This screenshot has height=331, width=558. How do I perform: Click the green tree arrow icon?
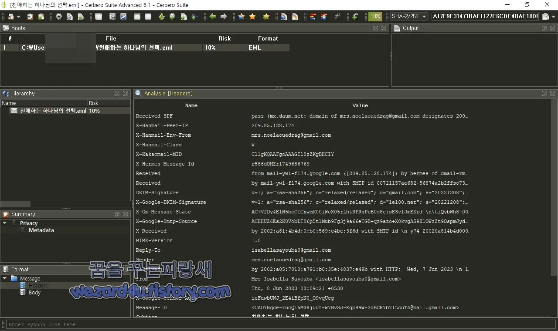162,17
